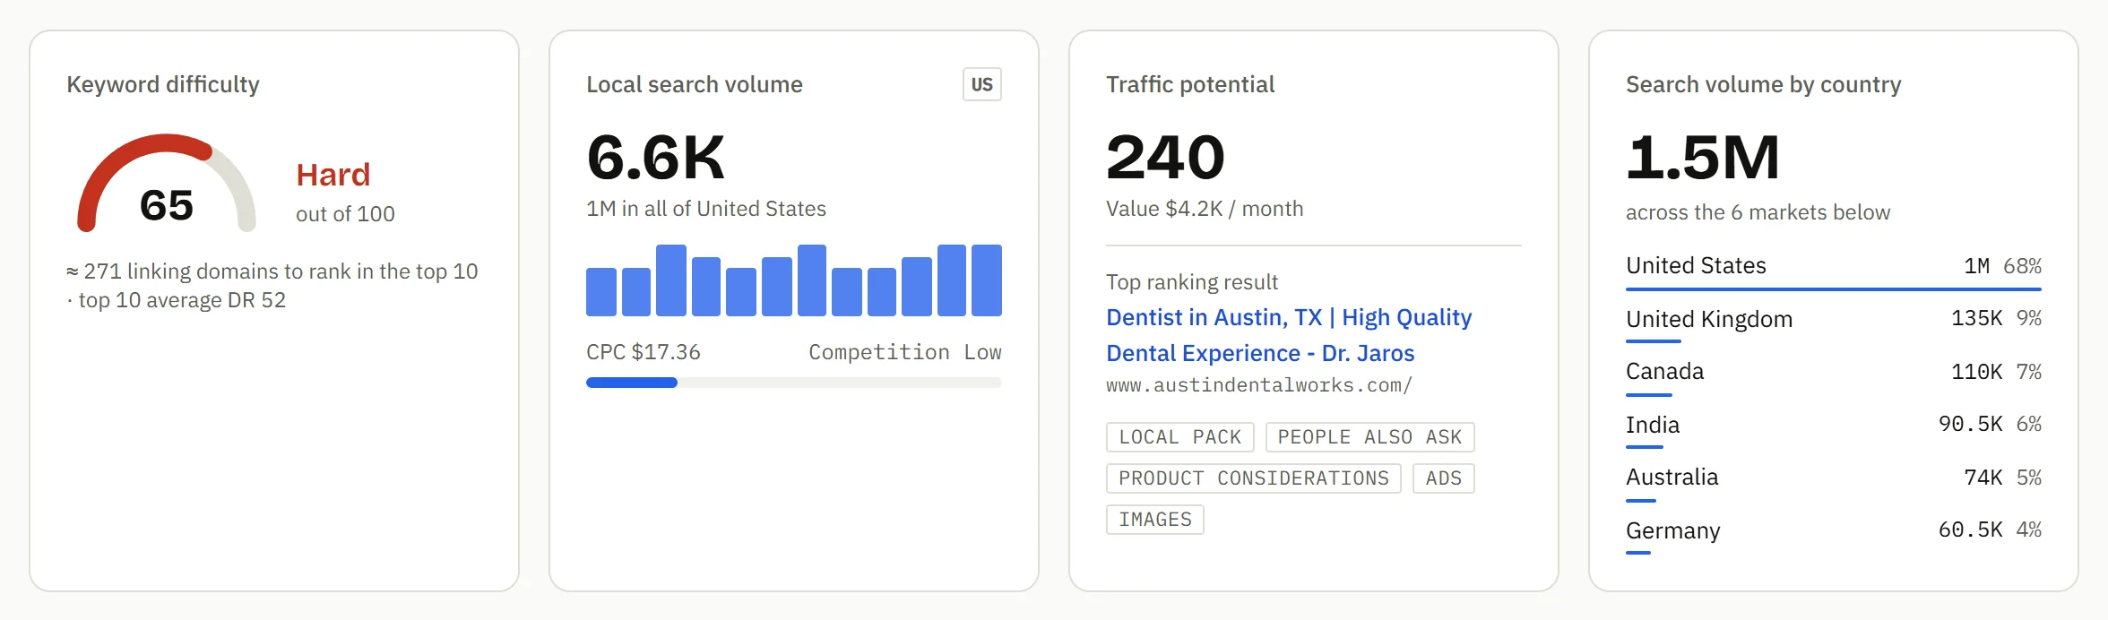Select the IMAGES tag

[1154, 520]
